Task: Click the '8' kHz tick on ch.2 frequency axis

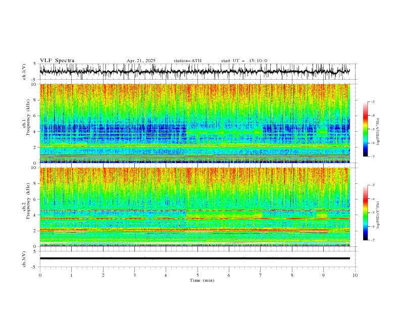Action: (x=35, y=184)
